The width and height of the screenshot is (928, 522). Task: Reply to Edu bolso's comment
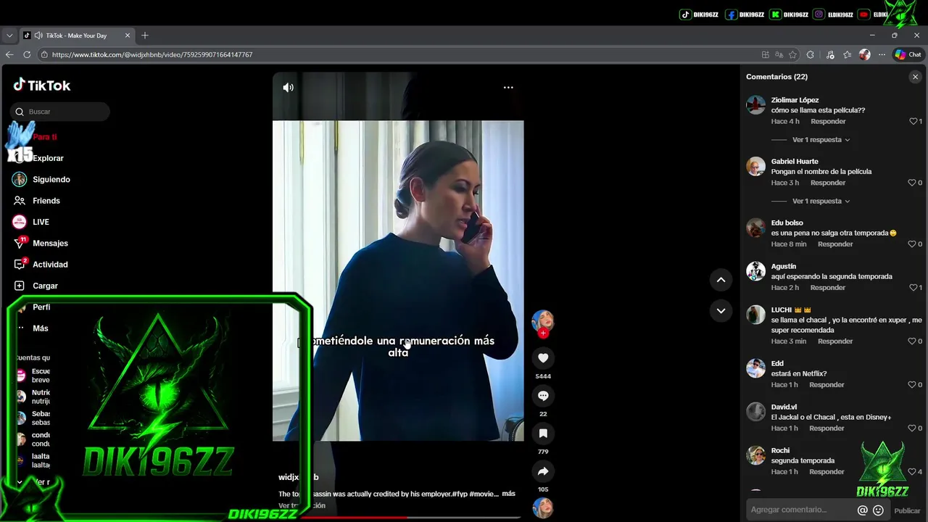pos(835,244)
